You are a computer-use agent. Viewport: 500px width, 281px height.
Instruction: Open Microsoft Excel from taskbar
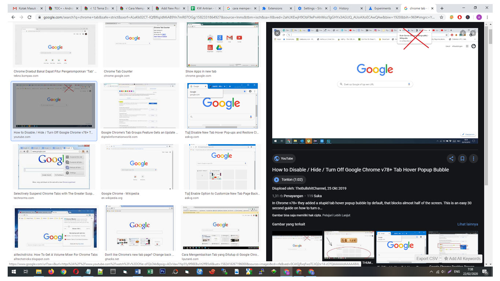click(x=150, y=272)
